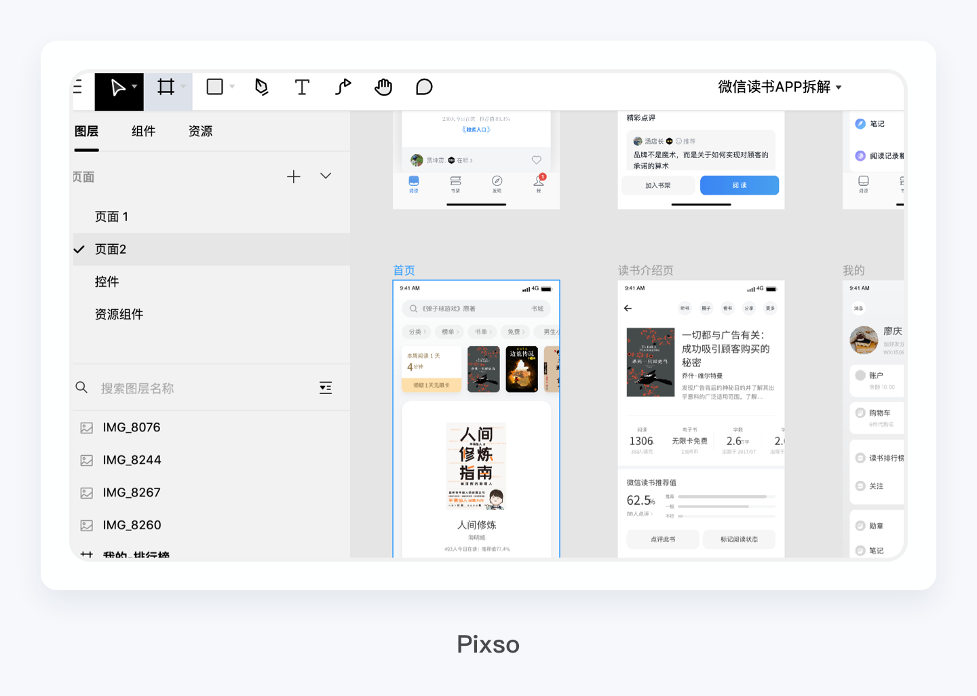Select the Connector line tool
The image size is (977, 696).
coord(343,87)
